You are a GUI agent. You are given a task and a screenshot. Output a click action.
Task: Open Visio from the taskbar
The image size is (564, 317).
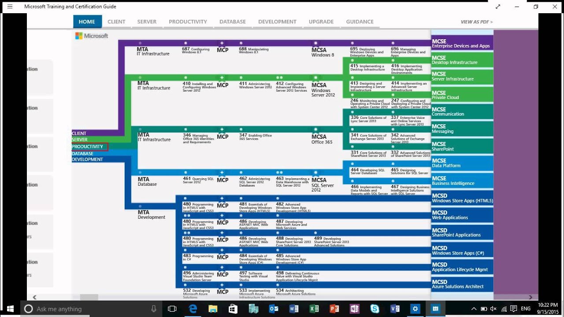click(x=395, y=309)
